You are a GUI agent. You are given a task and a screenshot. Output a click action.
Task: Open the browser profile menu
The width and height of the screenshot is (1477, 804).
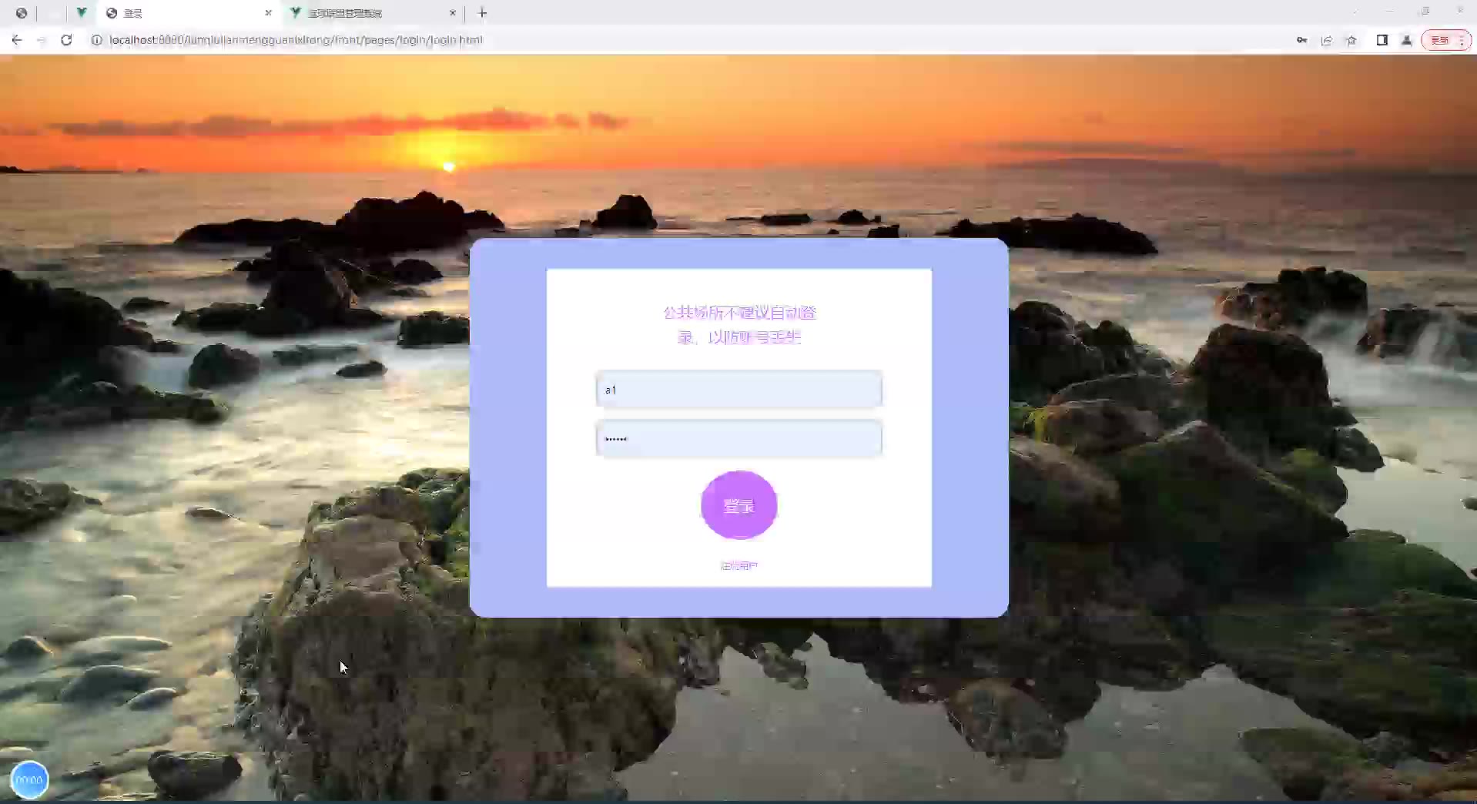click(x=1407, y=40)
